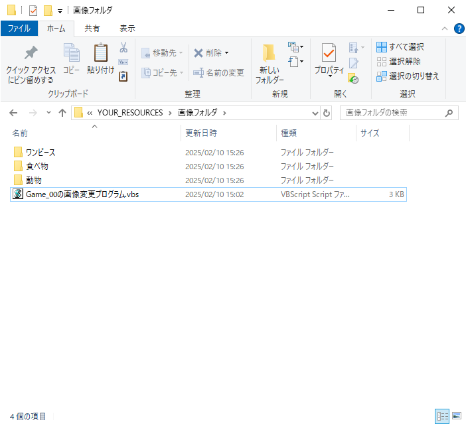The height and width of the screenshot is (424, 466).
Task: Click 画像フォルダ breadcrumb segment
Action: (198, 113)
